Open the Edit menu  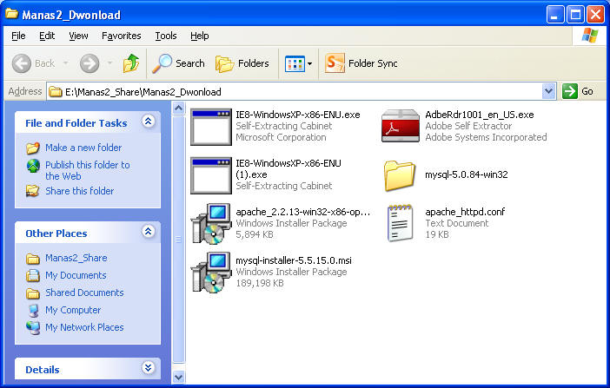pyautogui.click(x=47, y=36)
